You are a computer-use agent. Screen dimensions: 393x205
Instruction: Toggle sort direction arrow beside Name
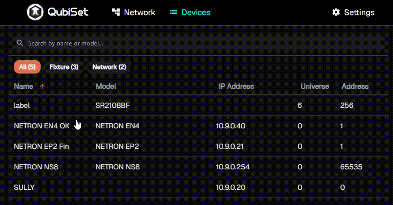42,86
